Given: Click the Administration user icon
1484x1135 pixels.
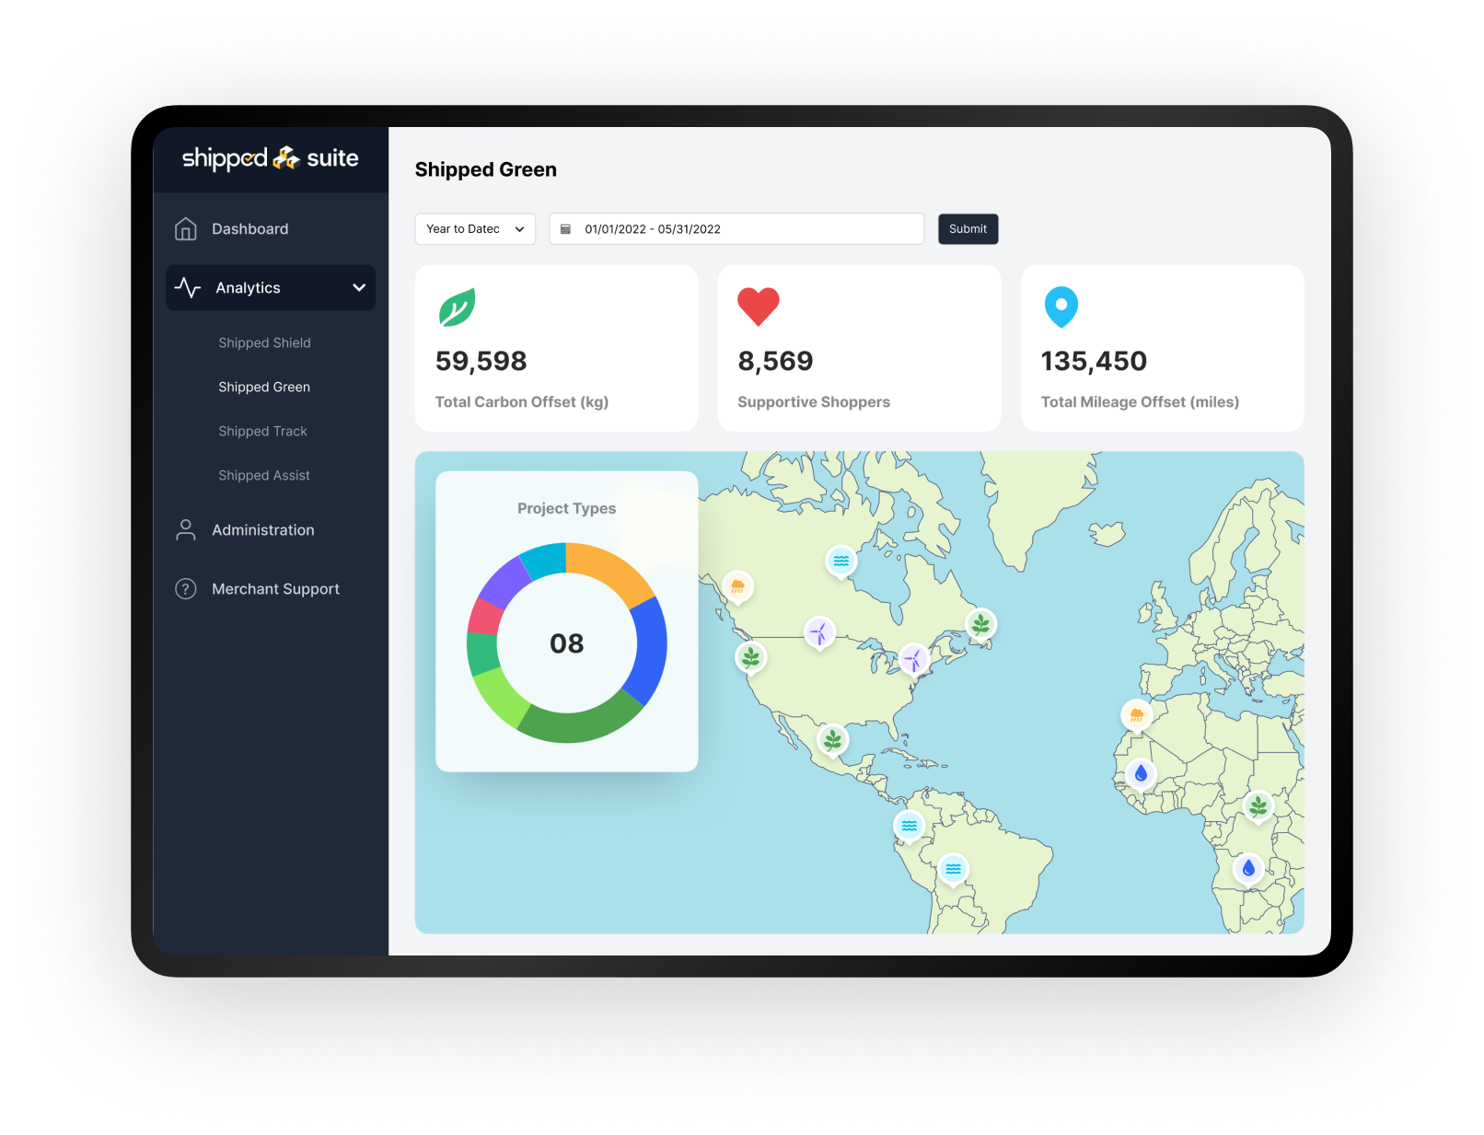Looking at the screenshot, I should point(186,530).
